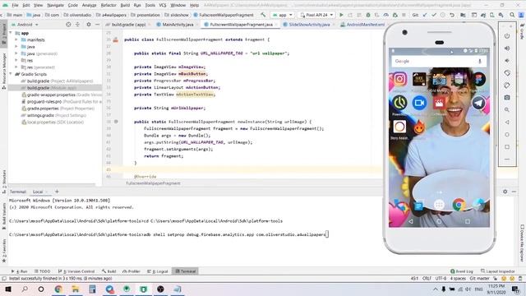Open Instagram app on the emulator

[399, 79]
